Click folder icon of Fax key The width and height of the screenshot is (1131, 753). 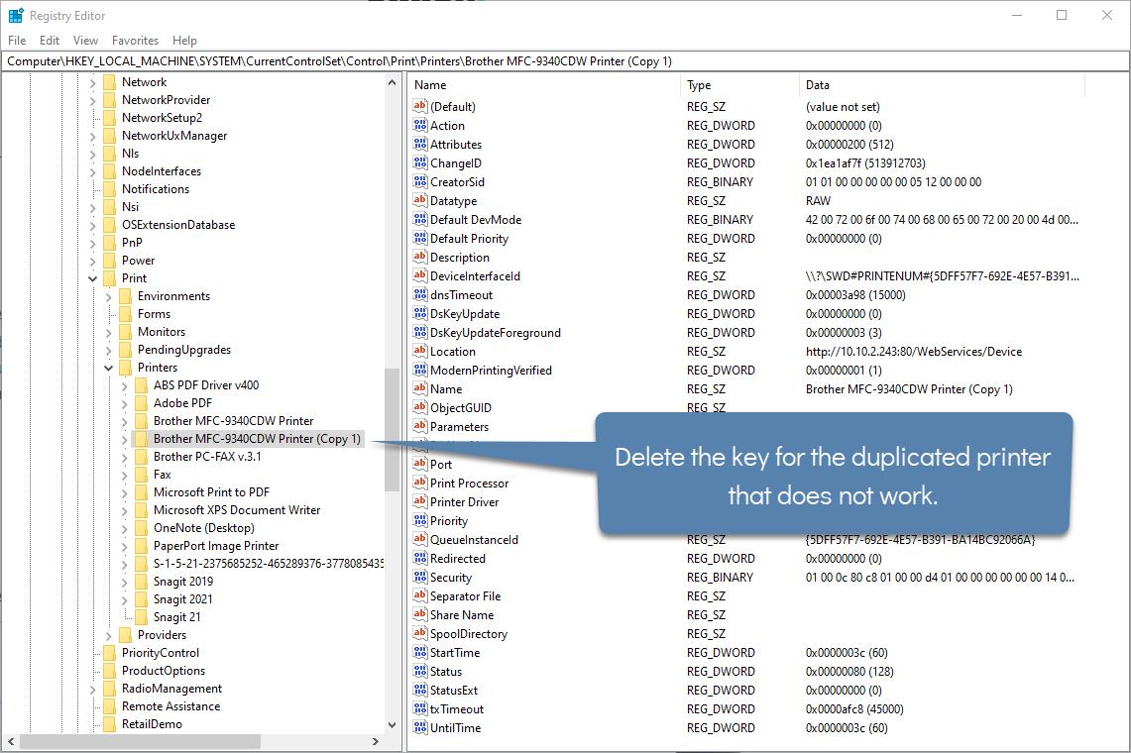[x=142, y=475]
